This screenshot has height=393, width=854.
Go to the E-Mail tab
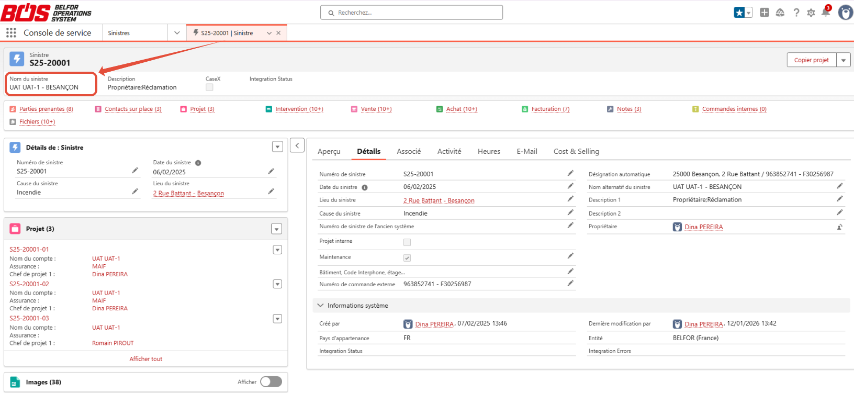click(x=527, y=151)
